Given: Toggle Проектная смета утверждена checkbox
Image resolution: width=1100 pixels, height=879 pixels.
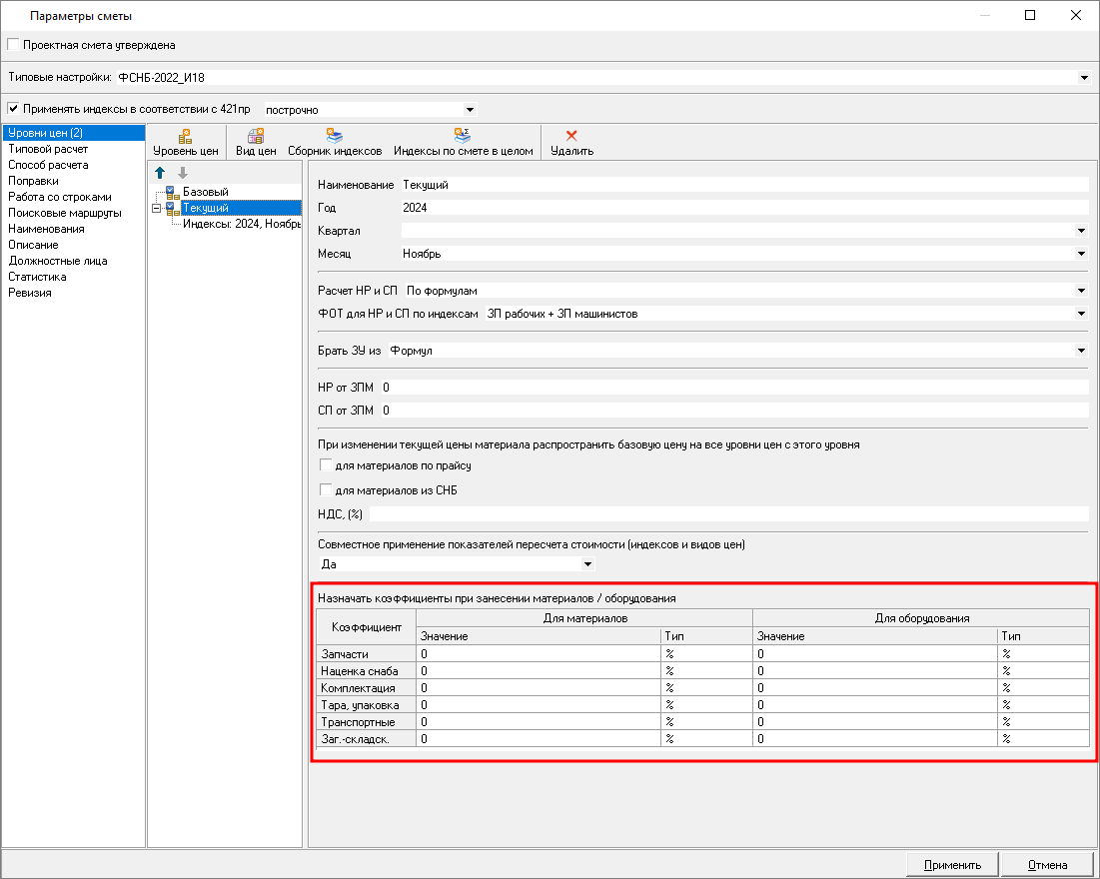Looking at the screenshot, I should pos(13,45).
